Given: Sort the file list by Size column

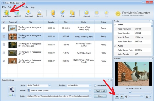Looking at the screenshot, I should point(66,22).
